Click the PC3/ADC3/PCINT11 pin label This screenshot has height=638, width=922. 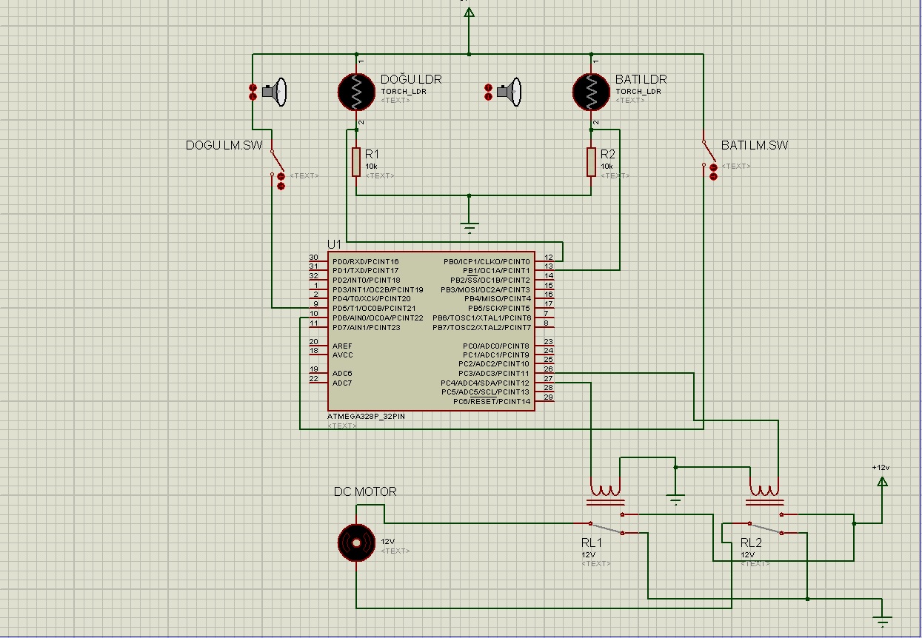[x=495, y=374]
